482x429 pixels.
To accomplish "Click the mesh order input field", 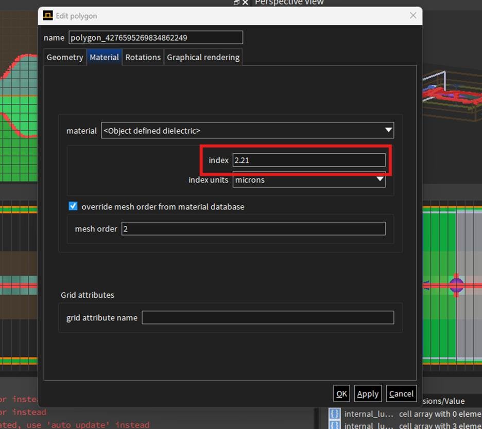I will pyautogui.click(x=253, y=228).
